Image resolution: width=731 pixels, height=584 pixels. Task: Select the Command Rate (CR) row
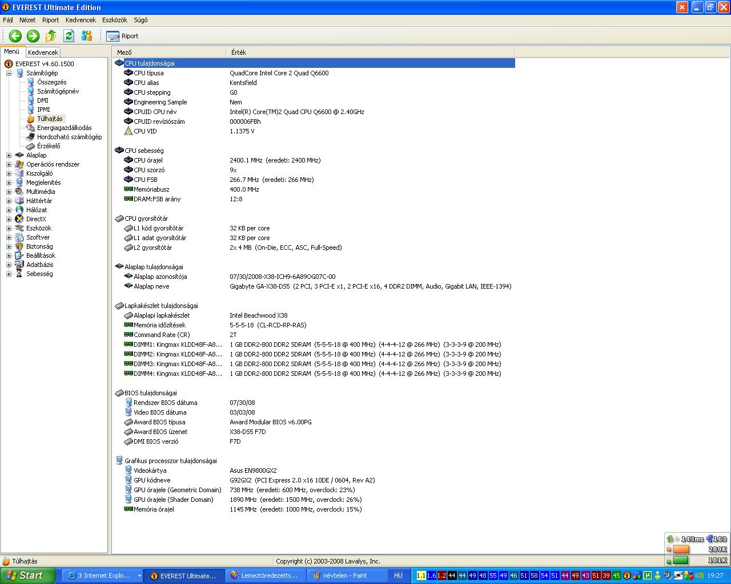pyautogui.click(x=314, y=335)
